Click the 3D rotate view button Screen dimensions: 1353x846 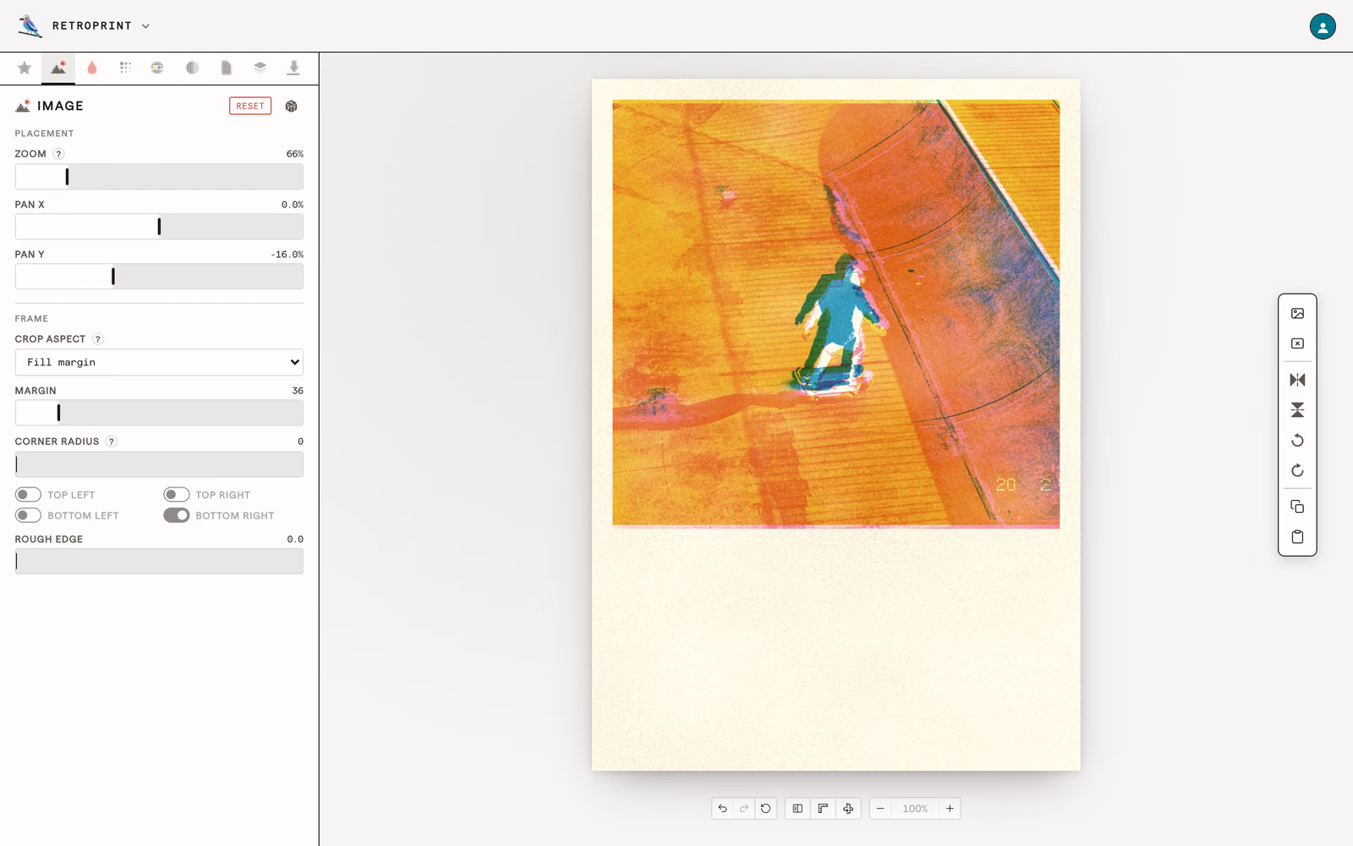tap(848, 809)
